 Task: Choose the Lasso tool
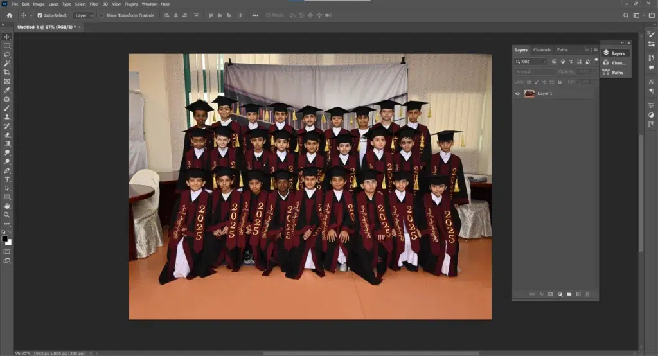7,55
